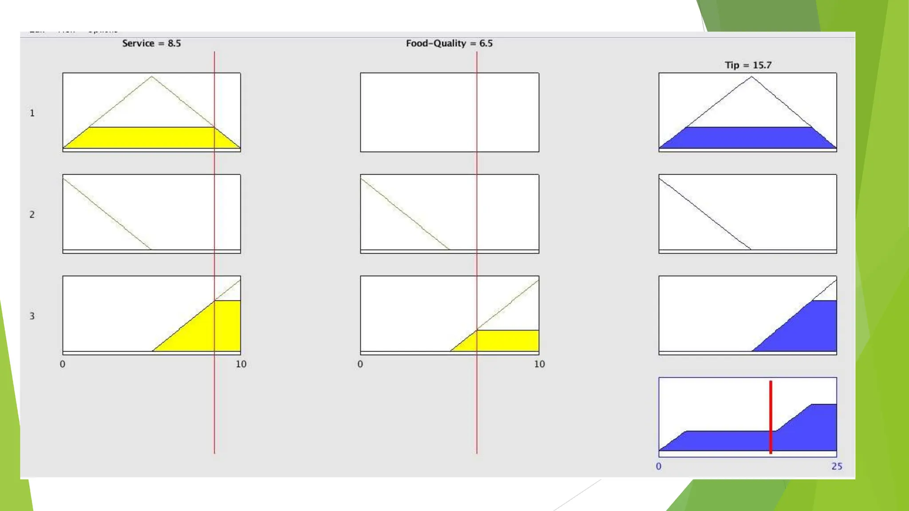The height and width of the screenshot is (511, 909).
Task: Click rule number 2 label
Action: point(32,215)
